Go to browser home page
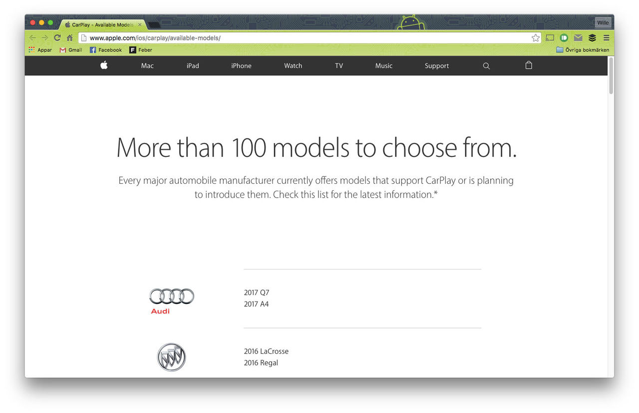The width and height of the screenshot is (639, 413). (69, 37)
